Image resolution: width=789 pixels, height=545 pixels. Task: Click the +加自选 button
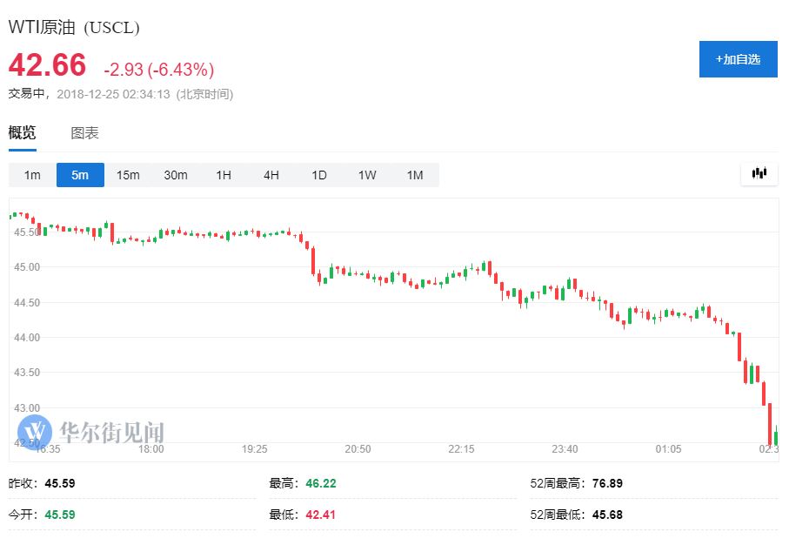click(738, 59)
